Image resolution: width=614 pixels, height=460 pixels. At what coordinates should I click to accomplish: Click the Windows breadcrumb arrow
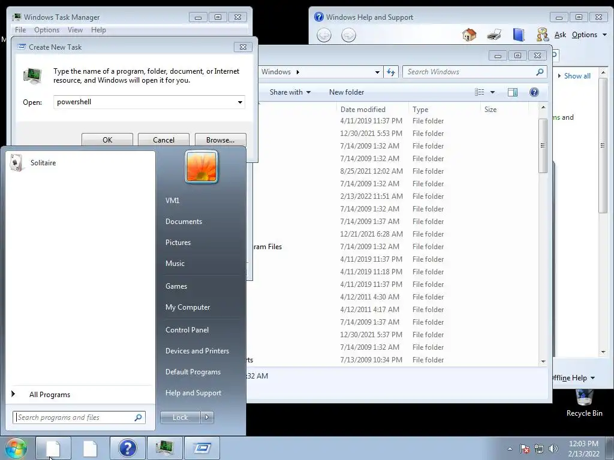coord(298,72)
